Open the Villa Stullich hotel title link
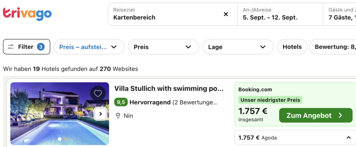 [x=169, y=88]
